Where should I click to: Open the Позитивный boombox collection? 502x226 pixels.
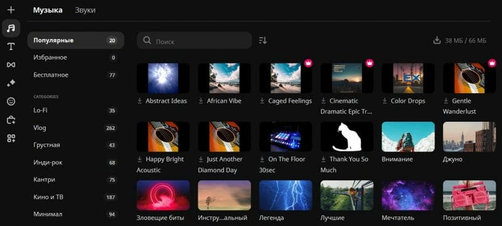click(469, 195)
